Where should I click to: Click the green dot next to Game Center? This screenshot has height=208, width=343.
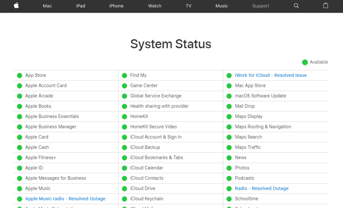coord(125,86)
